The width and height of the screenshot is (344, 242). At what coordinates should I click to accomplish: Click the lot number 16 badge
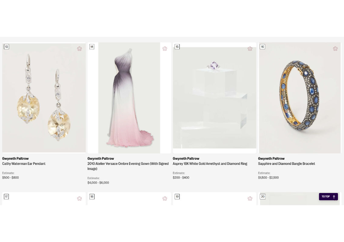(262, 47)
